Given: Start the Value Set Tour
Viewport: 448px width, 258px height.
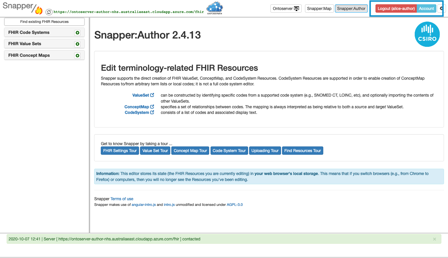Looking at the screenshot, I should point(155,150).
